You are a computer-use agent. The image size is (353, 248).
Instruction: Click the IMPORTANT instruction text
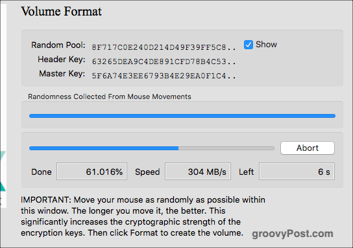[x=143, y=216]
